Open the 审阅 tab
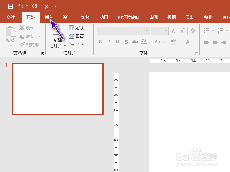 pyautogui.click(x=153, y=18)
